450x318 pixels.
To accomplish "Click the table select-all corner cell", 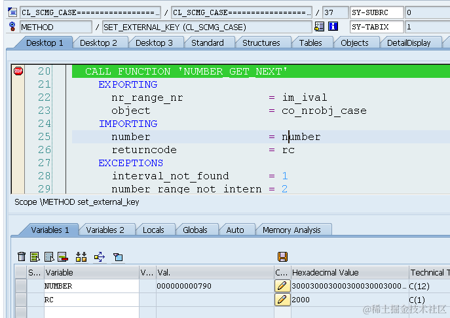I will click(x=21, y=272).
